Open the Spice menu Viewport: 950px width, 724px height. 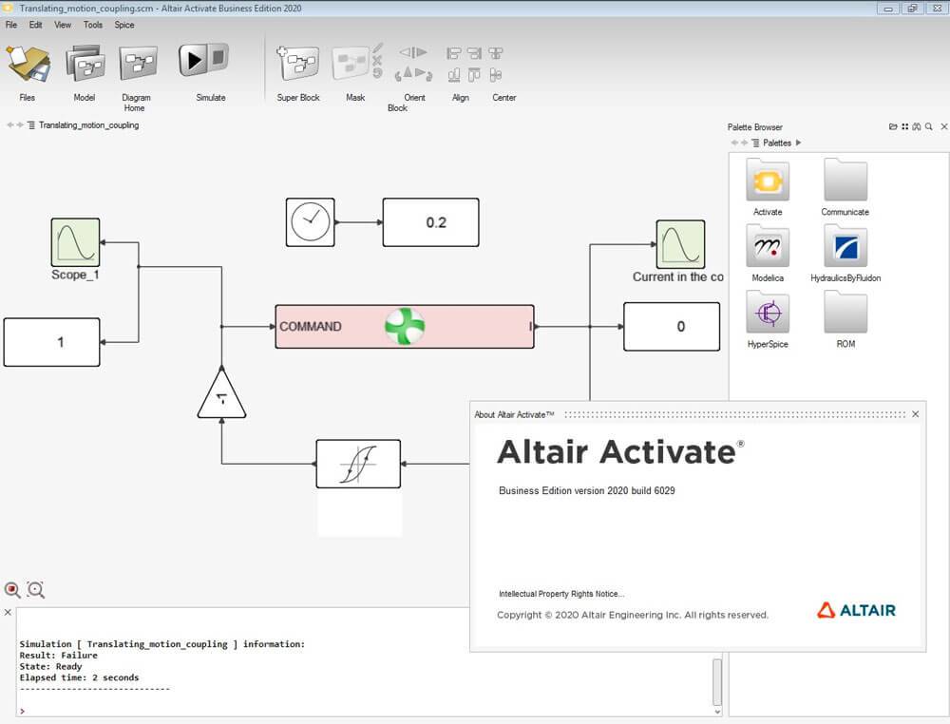coord(124,25)
